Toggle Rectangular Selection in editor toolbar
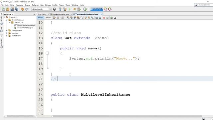 coord(82,18)
